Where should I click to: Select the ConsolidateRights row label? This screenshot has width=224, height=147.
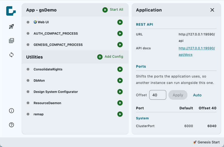tap(48, 69)
